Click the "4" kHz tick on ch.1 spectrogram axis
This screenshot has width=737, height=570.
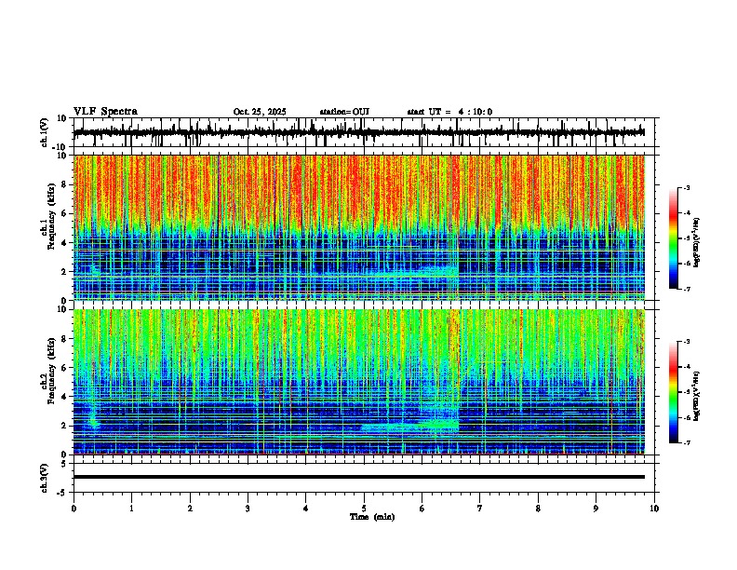[x=64, y=243]
